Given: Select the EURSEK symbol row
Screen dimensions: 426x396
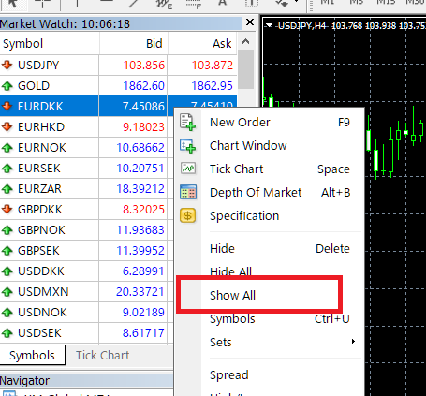Looking at the screenshot, I should pyautogui.click(x=87, y=169).
